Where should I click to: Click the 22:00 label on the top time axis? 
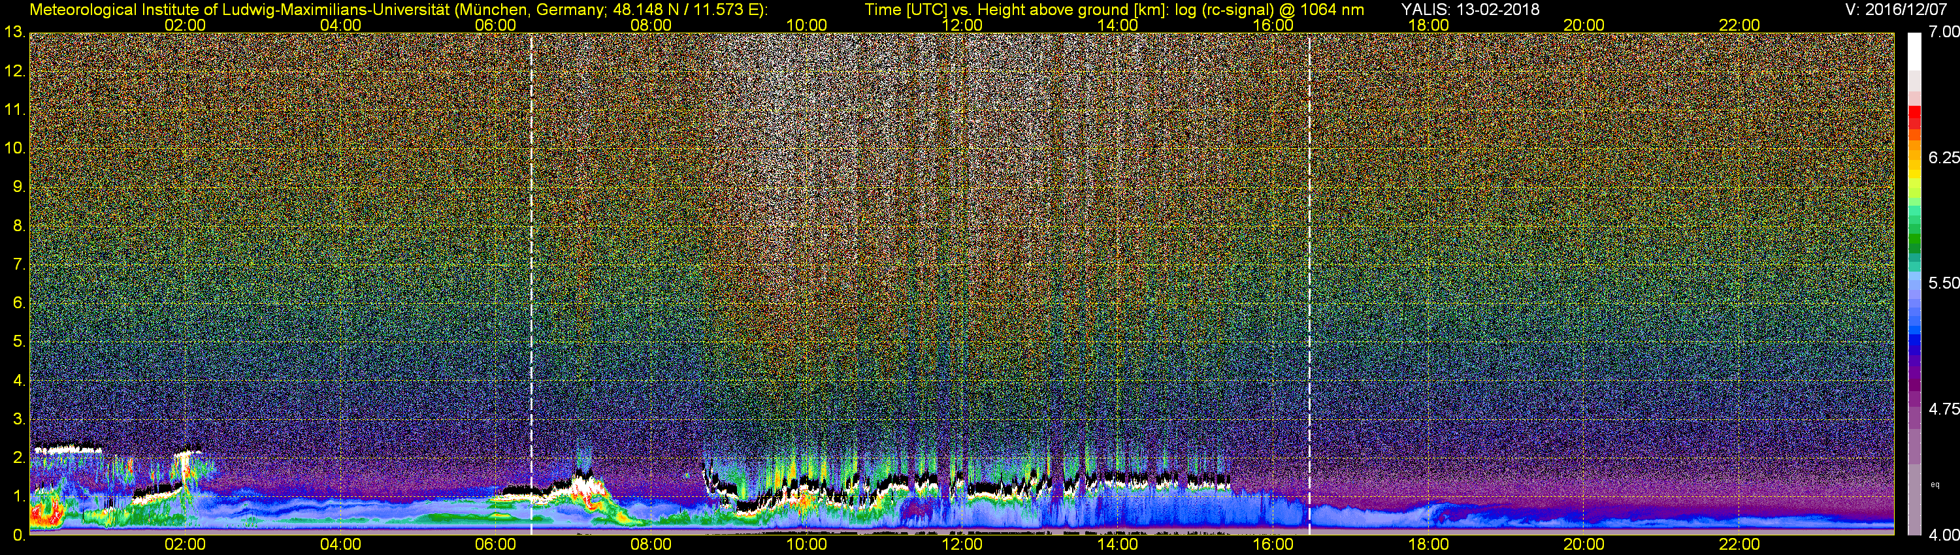[1739, 25]
